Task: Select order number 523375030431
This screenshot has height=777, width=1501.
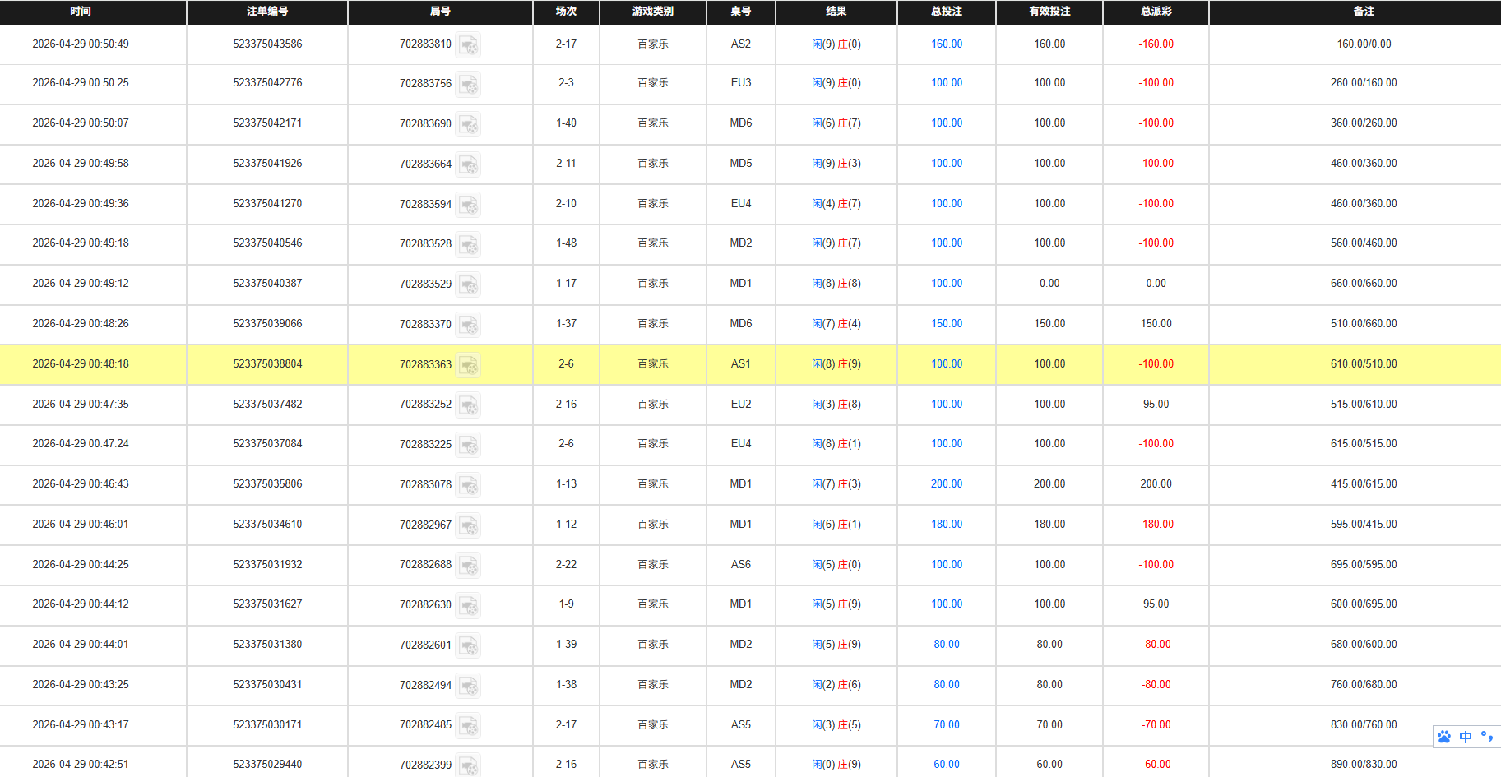Action: pos(267,685)
